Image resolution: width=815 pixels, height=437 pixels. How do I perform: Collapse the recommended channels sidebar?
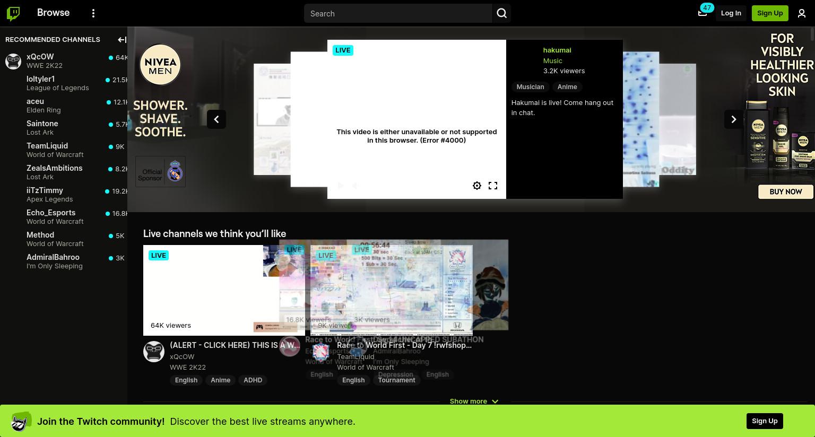[122, 39]
